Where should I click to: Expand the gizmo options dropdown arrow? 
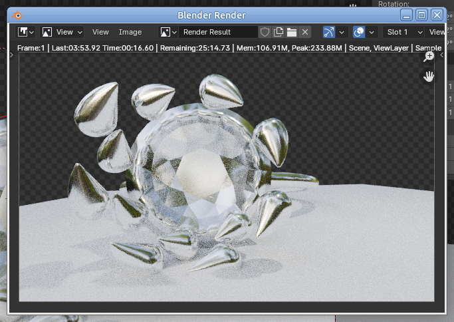tap(342, 32)
